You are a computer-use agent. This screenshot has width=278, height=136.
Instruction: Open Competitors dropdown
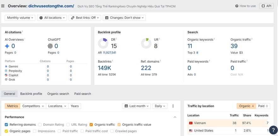point(33,106)
